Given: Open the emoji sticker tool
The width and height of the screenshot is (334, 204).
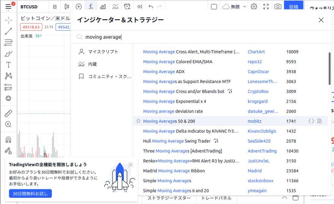Looking at the screenshot, I should (x=9, y=98).
